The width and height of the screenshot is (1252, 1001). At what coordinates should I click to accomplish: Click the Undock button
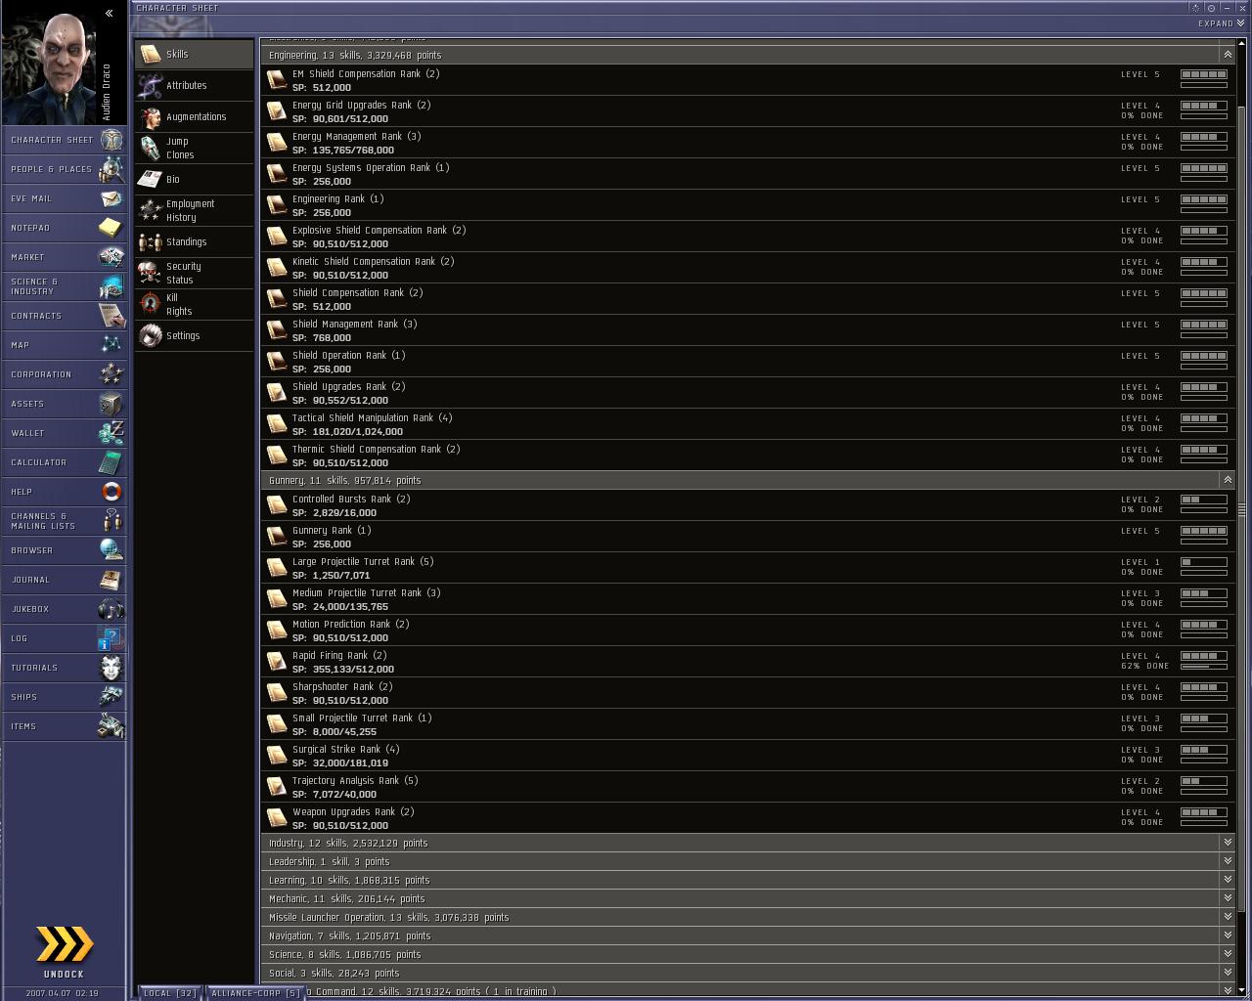65,951
